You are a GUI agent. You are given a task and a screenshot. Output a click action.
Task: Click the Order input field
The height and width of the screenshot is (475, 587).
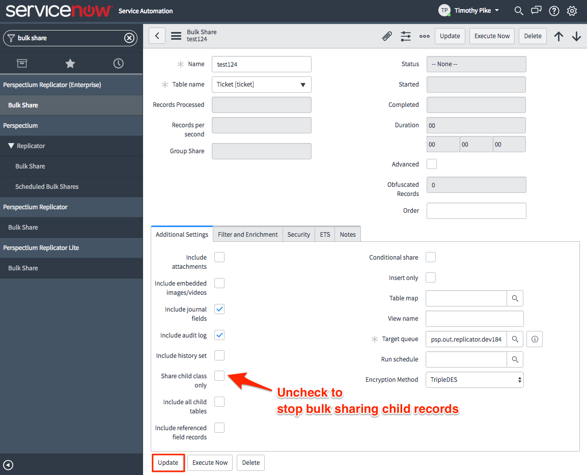click(x=476, y=211)
